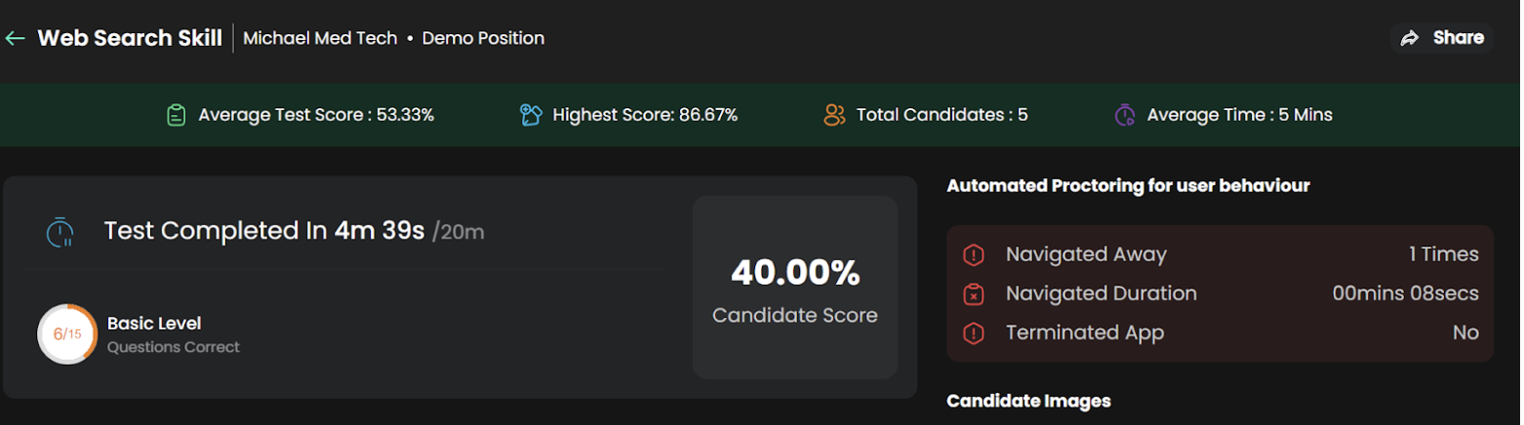Click the Average Test Score clipboard icon
The width and height of the screenshot is (1524, 425).
176,115
